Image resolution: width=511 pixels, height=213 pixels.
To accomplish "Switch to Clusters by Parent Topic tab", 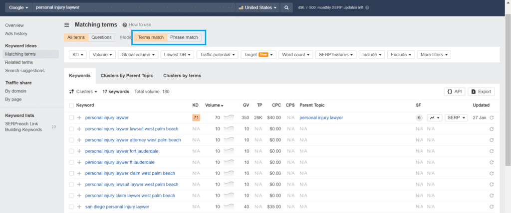I will [x=127, y=76].
